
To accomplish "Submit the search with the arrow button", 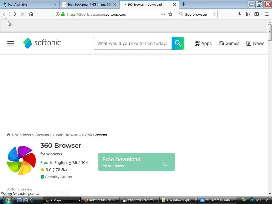I will (x=214, y=14).
